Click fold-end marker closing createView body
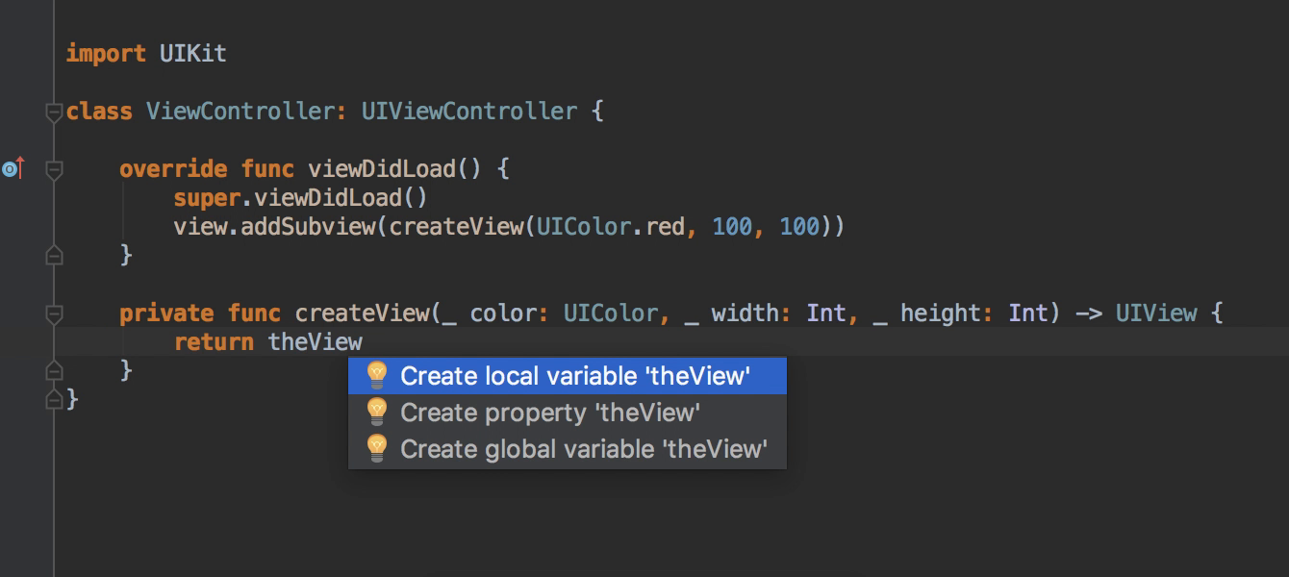This screenshot has width=1289, height=577. coord(55,370)
